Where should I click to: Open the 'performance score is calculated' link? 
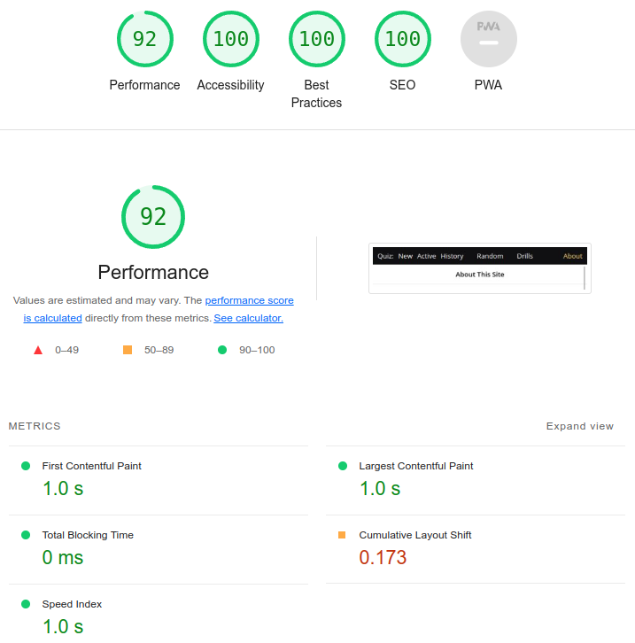[249, 301]
